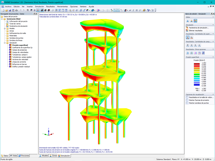
Task: Click the Undo arrow toolbar icon
Action: (x=20, y=10)
